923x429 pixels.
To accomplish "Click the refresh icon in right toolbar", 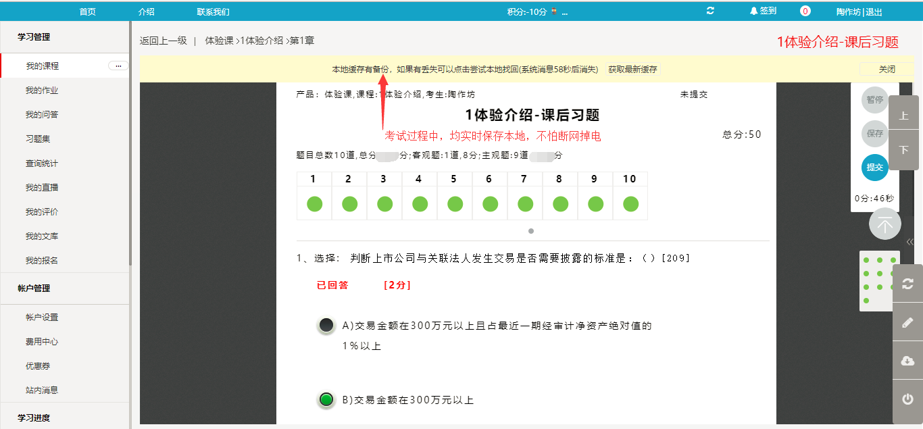I will [x=907, y=284].
